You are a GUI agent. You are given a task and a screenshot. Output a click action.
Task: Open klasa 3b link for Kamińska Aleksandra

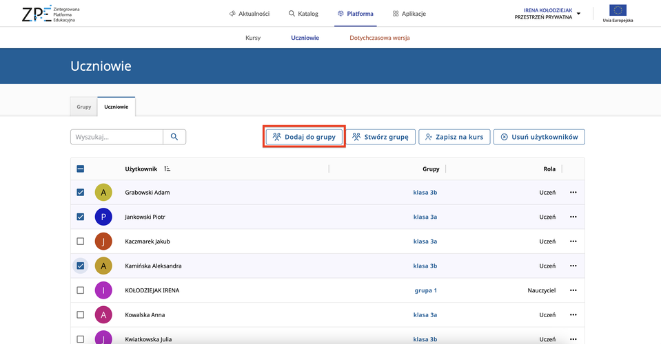pos(425,266)
